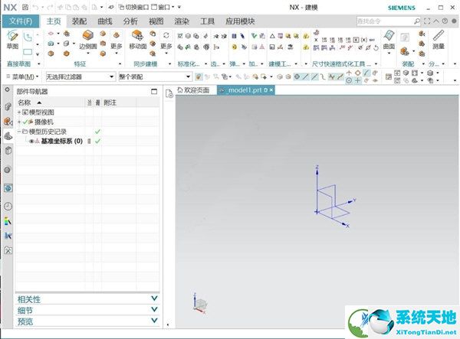The width and height of the screenshot is (460, 339).
Task: Open the 同步建模 group dropdown arrow
Action: 170,64
